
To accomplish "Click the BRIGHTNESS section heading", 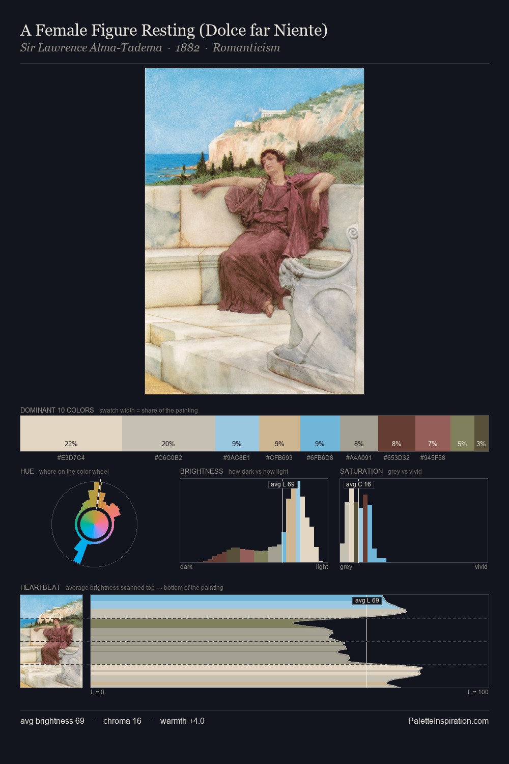I will tap(202, 471).
